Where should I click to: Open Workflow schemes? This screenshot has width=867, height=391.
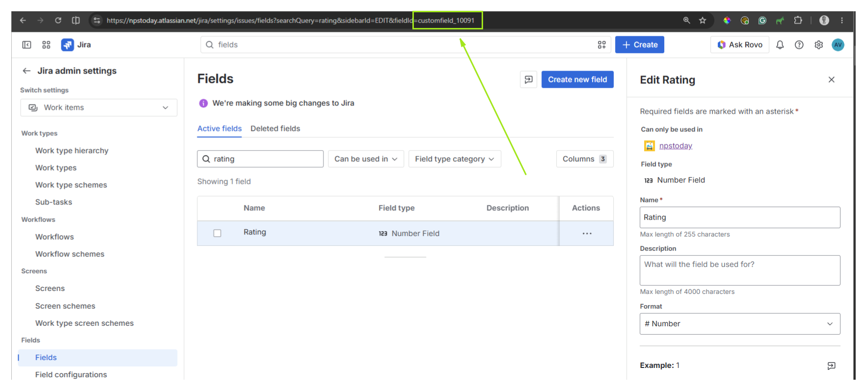tap(70, 254)
